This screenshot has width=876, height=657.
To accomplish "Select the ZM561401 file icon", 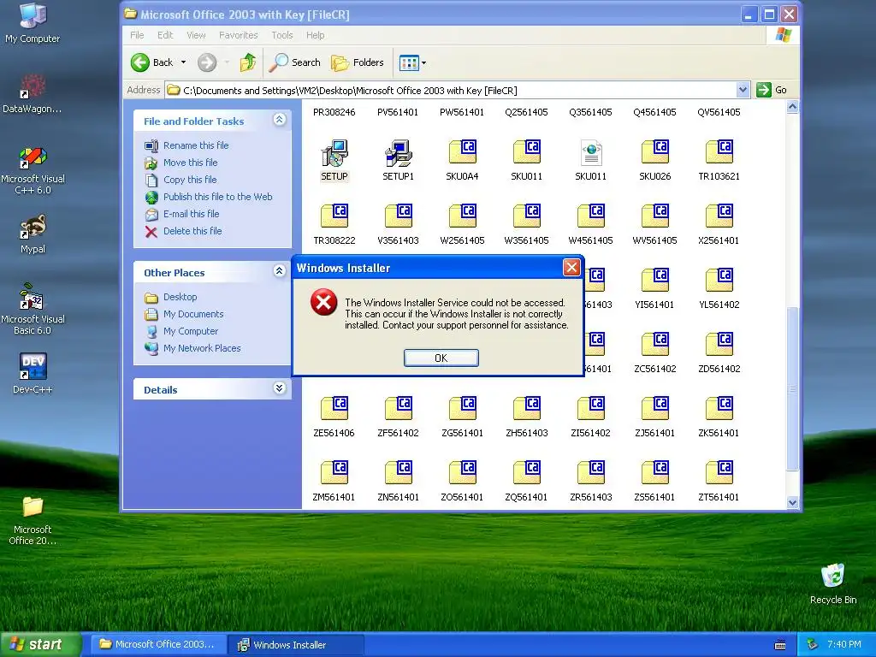I will [334, 474].
